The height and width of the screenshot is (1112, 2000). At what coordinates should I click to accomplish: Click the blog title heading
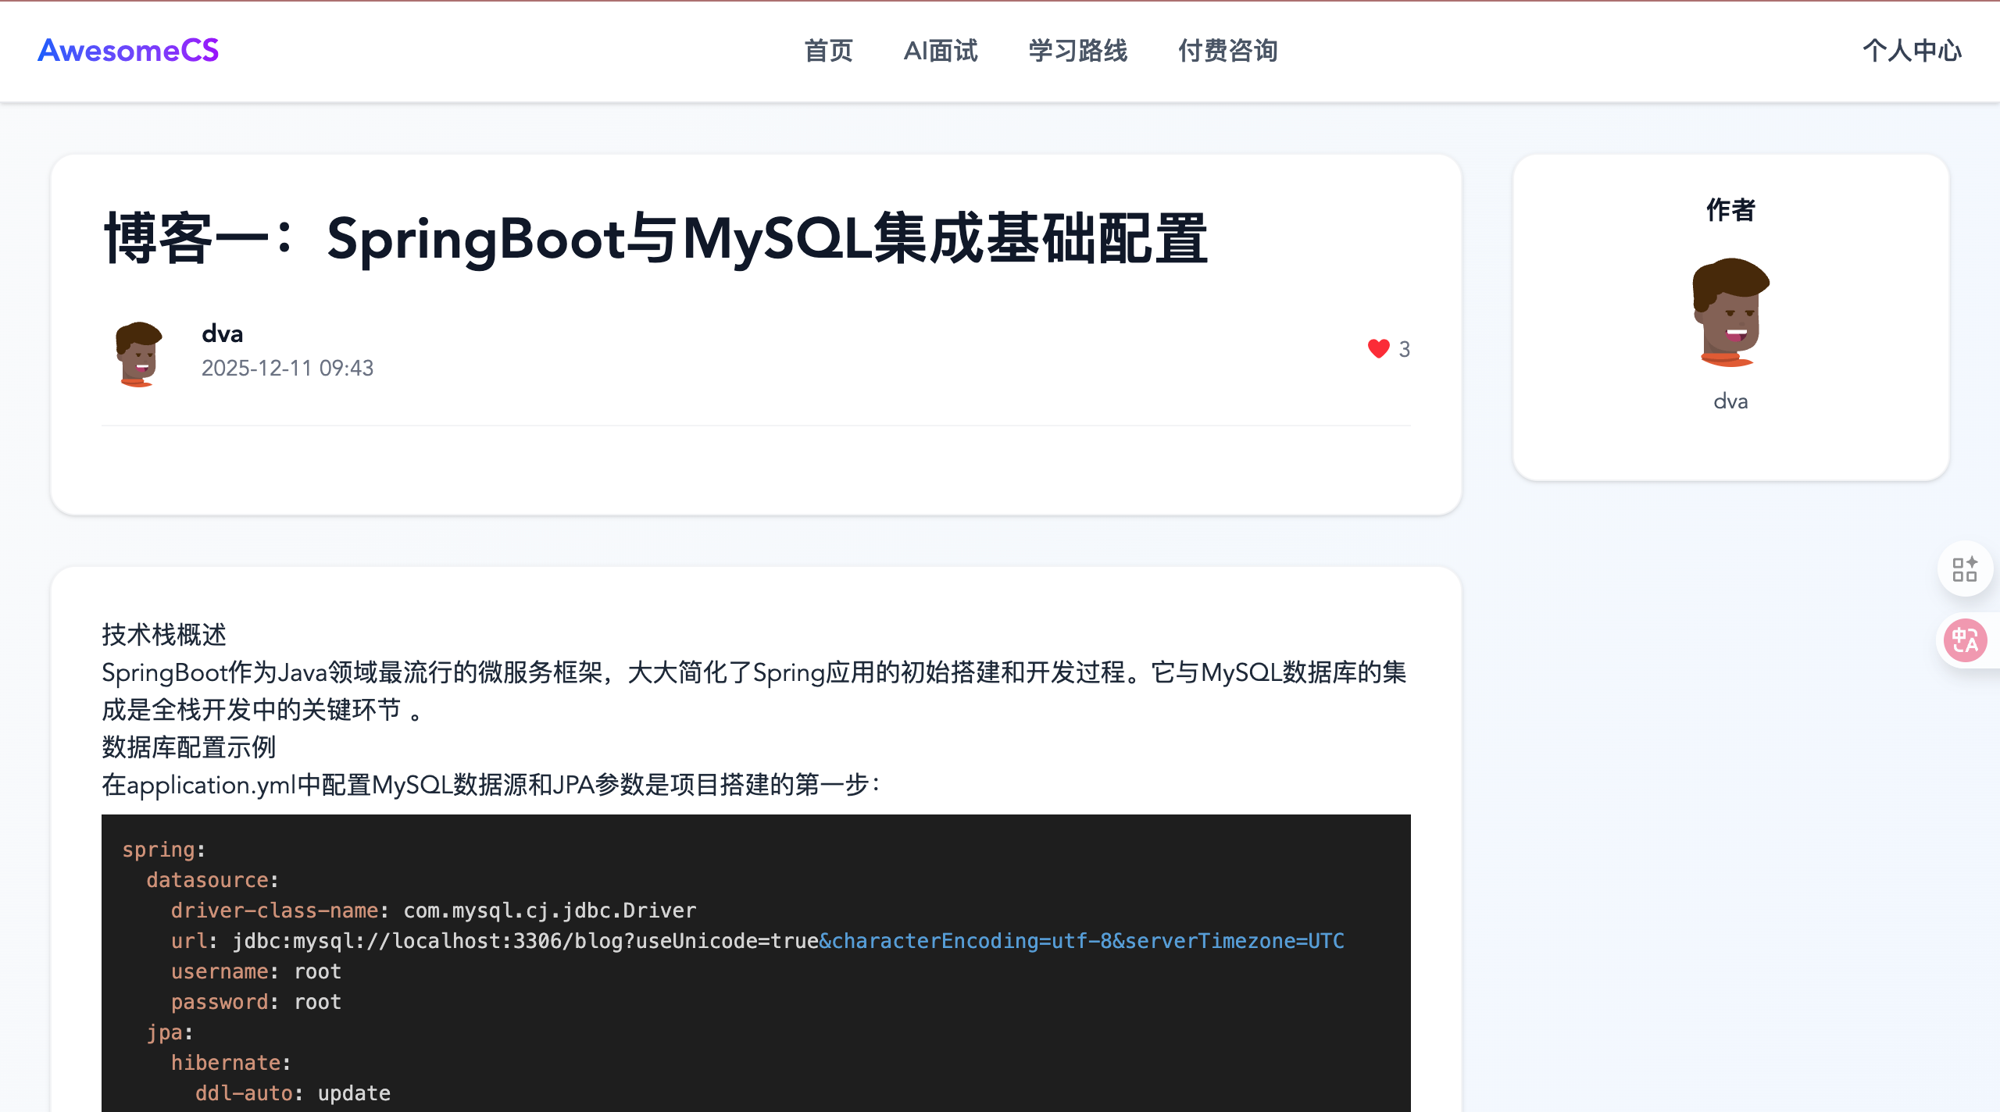pos(655,239)
